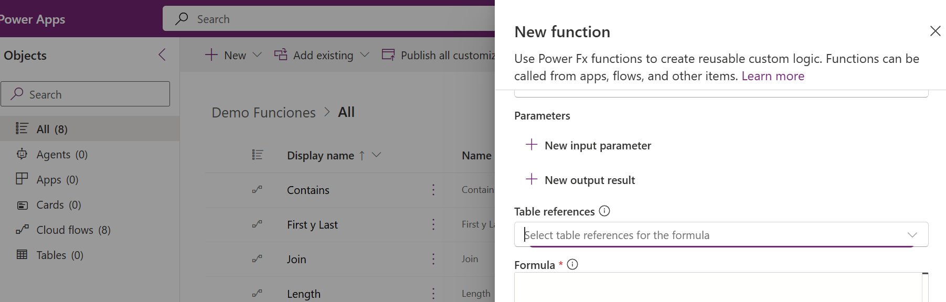
Task: Select All (8) in Objects list
Action: click(x=89, y=128)
